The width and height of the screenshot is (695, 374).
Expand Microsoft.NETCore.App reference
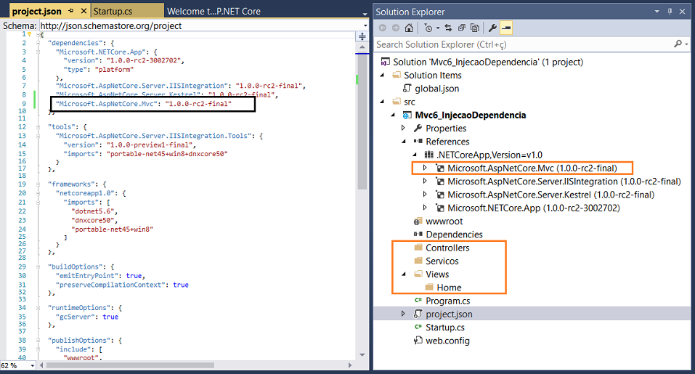click(425, 208)
